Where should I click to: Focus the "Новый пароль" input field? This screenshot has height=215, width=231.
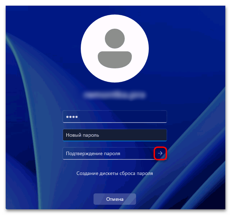pyautogui.click(x=115, y=135)
